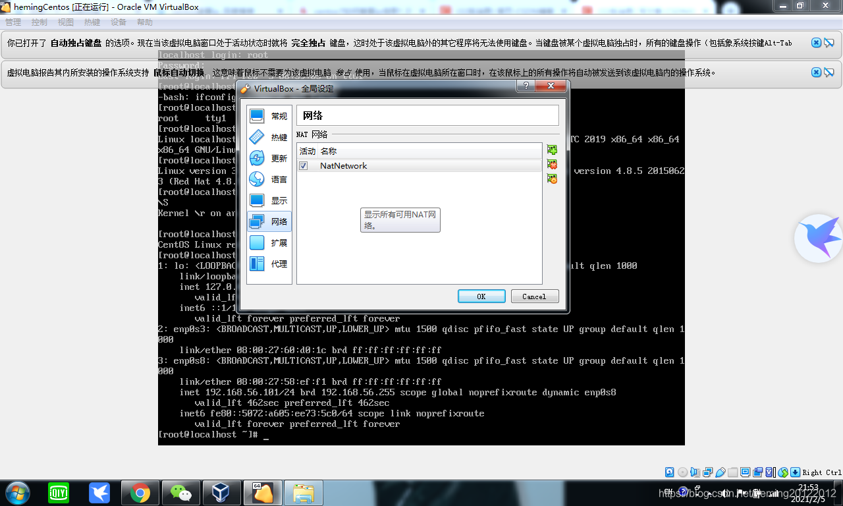Image resolution: width=843 pixels, height=506 pixels.
Task: Switch to the running VM taskbar button
Action: pyautogui.click(x=262, y=493)
